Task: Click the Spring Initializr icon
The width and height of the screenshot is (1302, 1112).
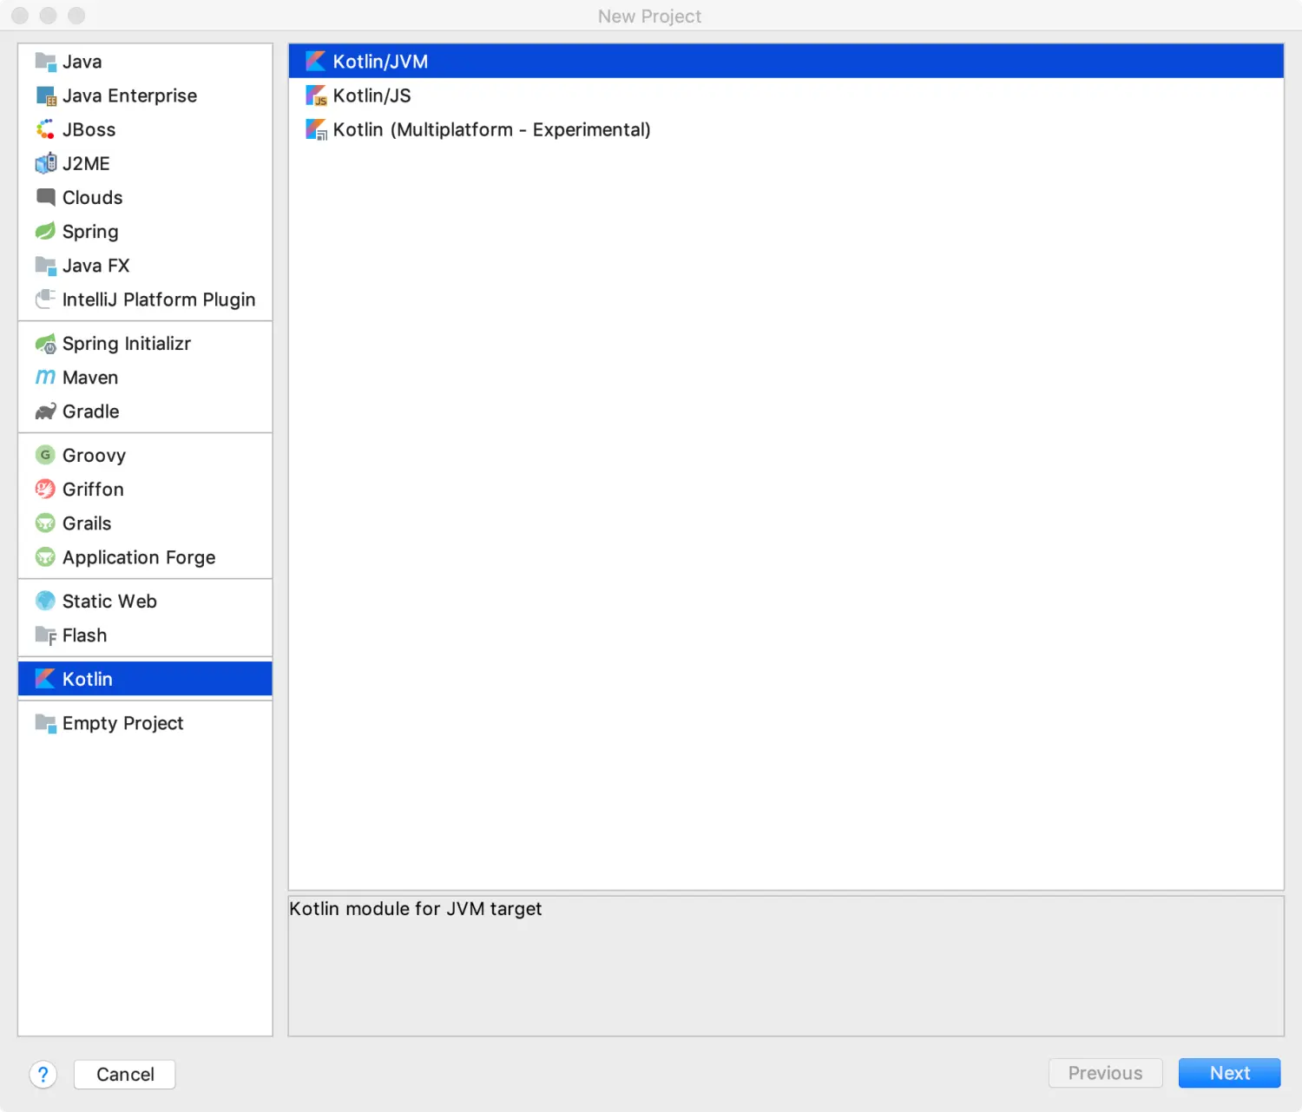Action: tap(45, 344)
